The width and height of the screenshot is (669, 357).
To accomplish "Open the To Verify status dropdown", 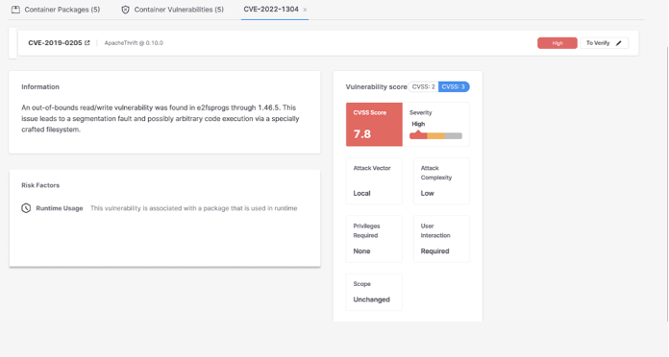I will tap(604, 43).
